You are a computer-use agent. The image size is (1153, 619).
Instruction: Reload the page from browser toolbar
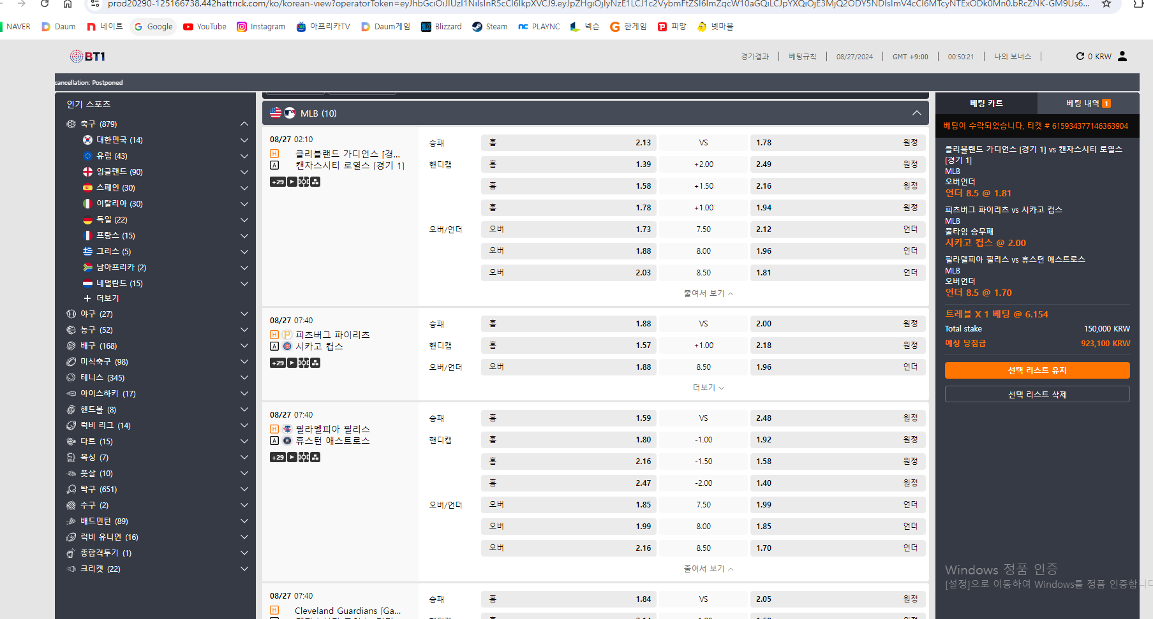[x=45, y=4]
